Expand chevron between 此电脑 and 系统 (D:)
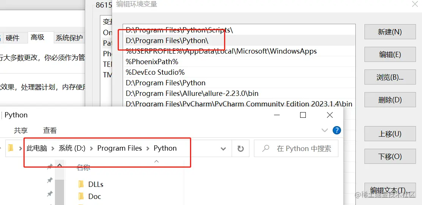 (53, 148)
